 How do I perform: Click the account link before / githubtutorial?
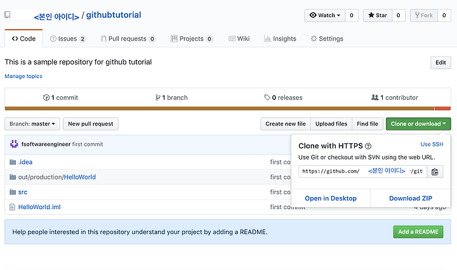[56, 16]
